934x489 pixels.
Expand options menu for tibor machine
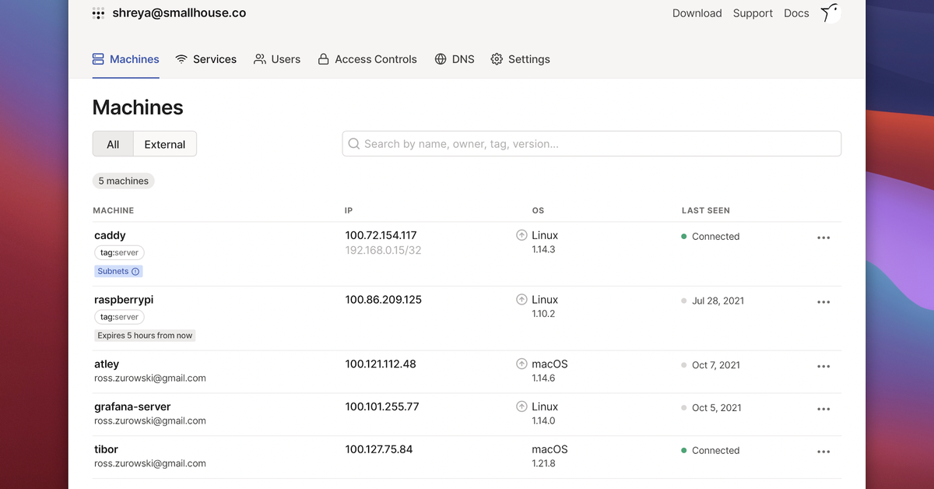point(823,452)
